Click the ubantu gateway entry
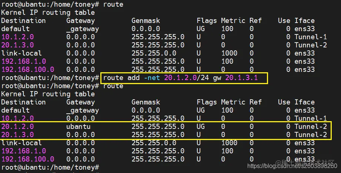The image size is (341, 173). [x=78, y=126]
